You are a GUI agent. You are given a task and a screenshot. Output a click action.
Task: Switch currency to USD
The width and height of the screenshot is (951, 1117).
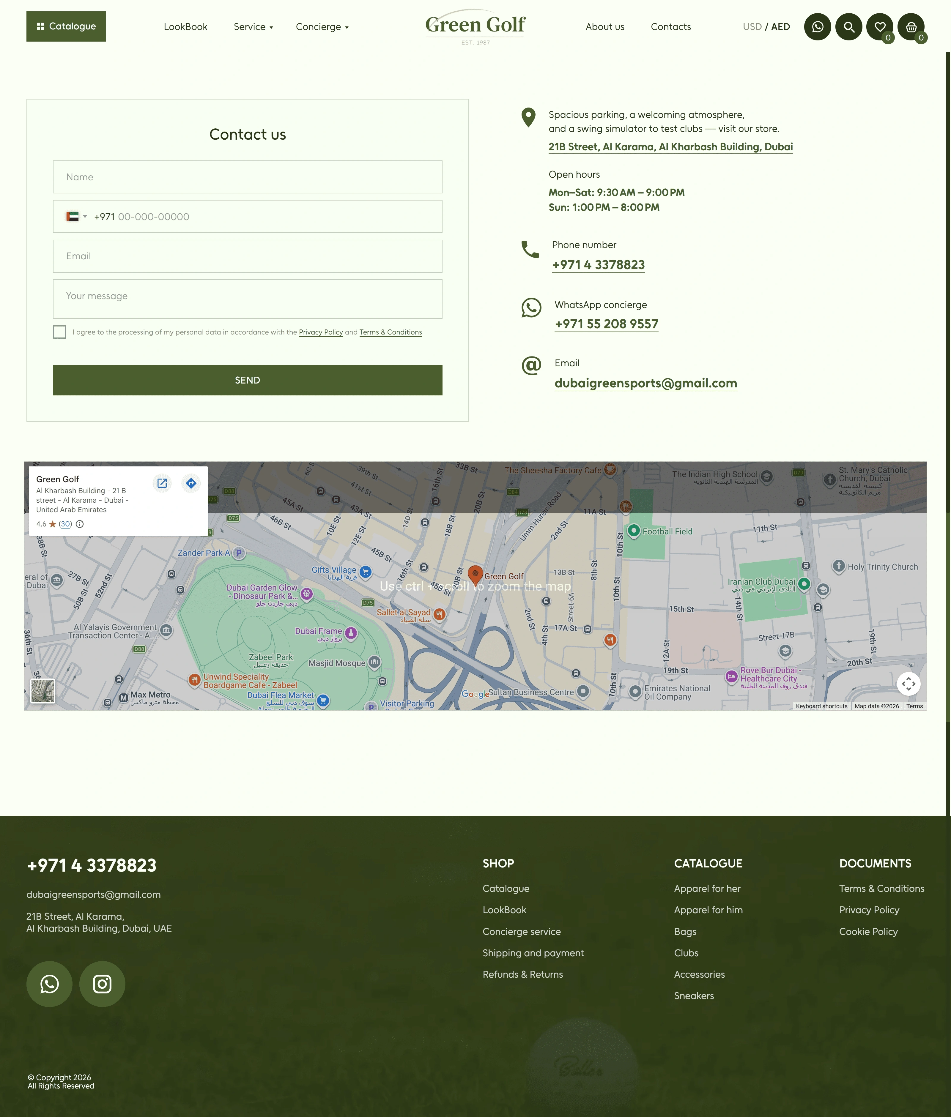[752, 27]
